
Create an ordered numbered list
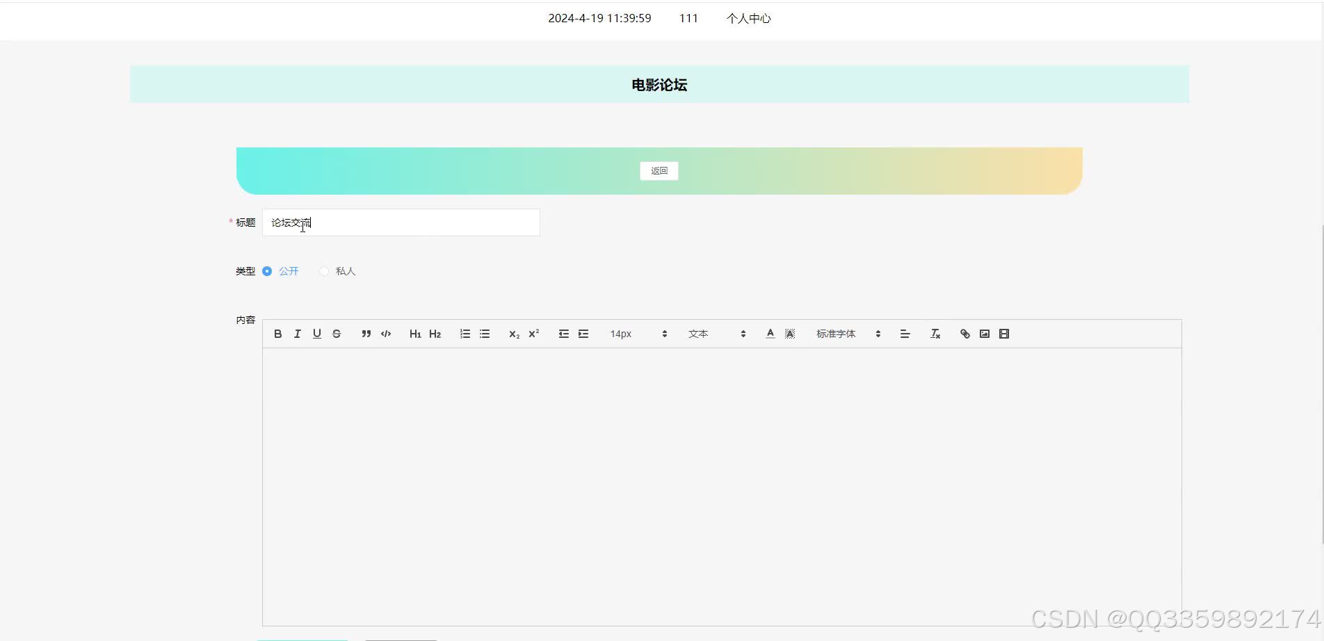point(465,334)
